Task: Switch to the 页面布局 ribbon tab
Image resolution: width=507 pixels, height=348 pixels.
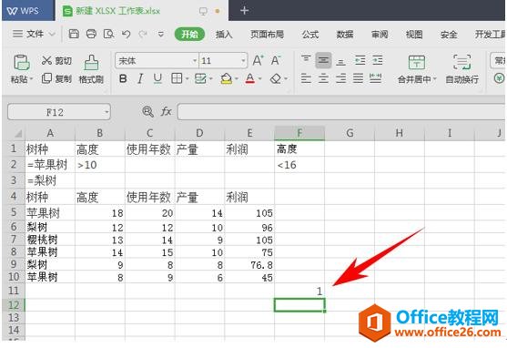Action: click(x=267, y=34)
